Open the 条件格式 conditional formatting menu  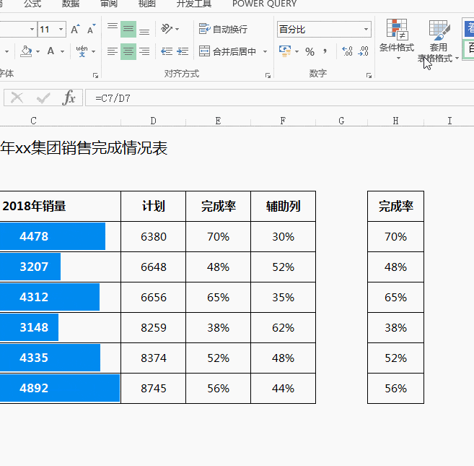397,39
